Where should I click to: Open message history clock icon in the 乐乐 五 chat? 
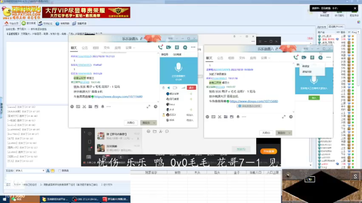coord(155,106)
